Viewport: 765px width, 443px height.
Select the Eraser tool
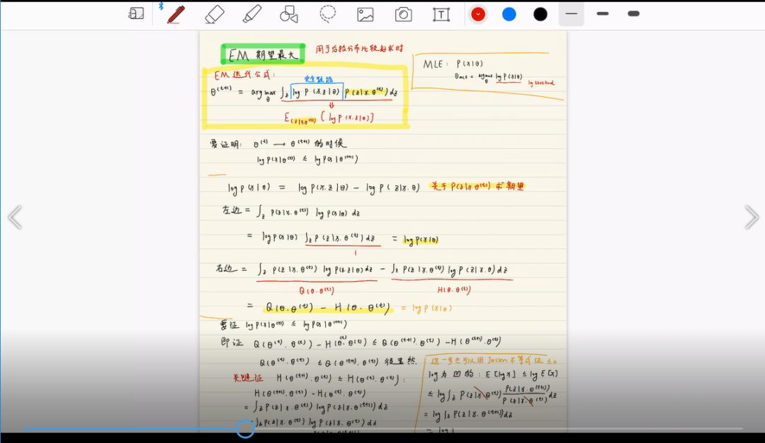coord(215,14)
